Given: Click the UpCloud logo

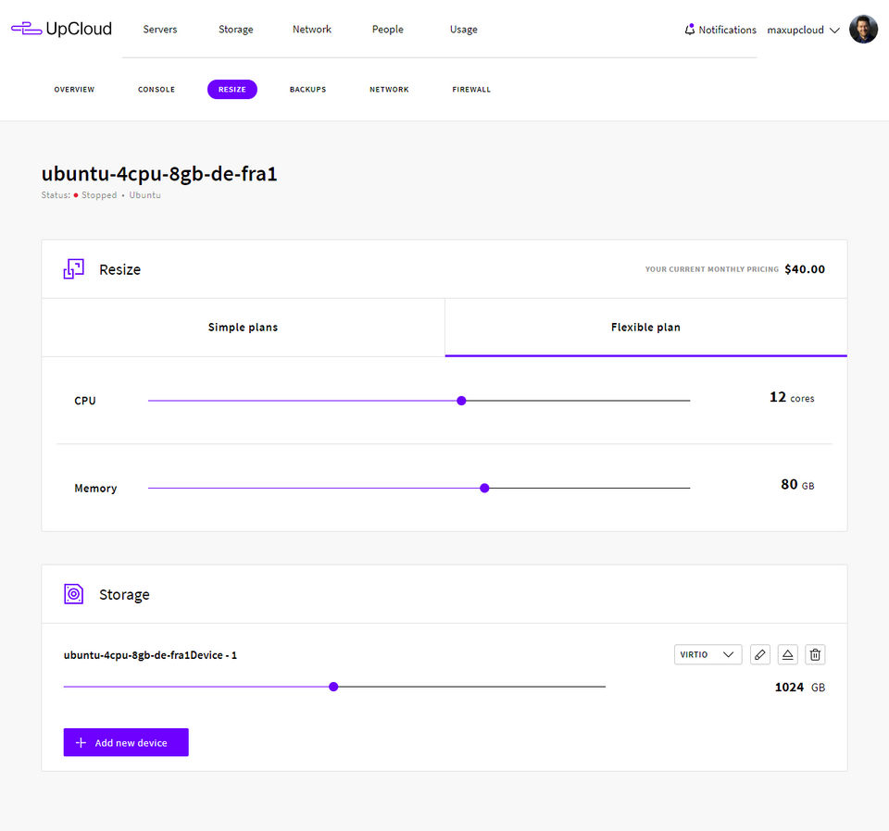Looking at the screenshot, I should click(x=61, y=29).
